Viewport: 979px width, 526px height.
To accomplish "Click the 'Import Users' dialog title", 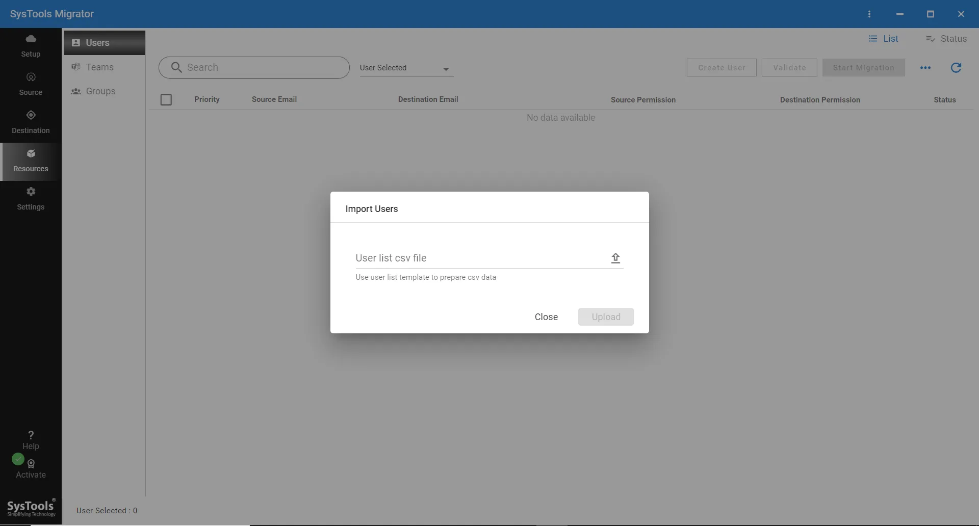I will pos(372,209).
